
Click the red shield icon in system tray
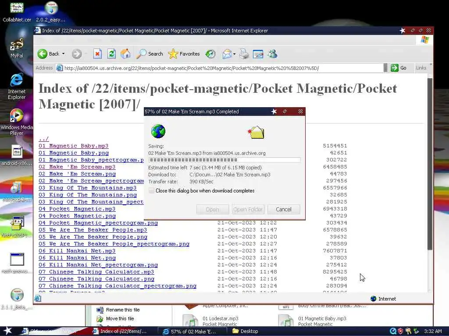click(x=400, y=331)
